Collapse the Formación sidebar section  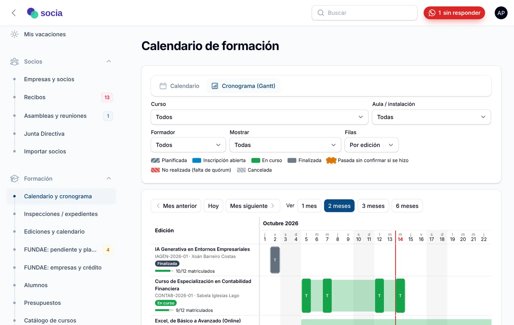pyautogui.click(x=109, y=179)
